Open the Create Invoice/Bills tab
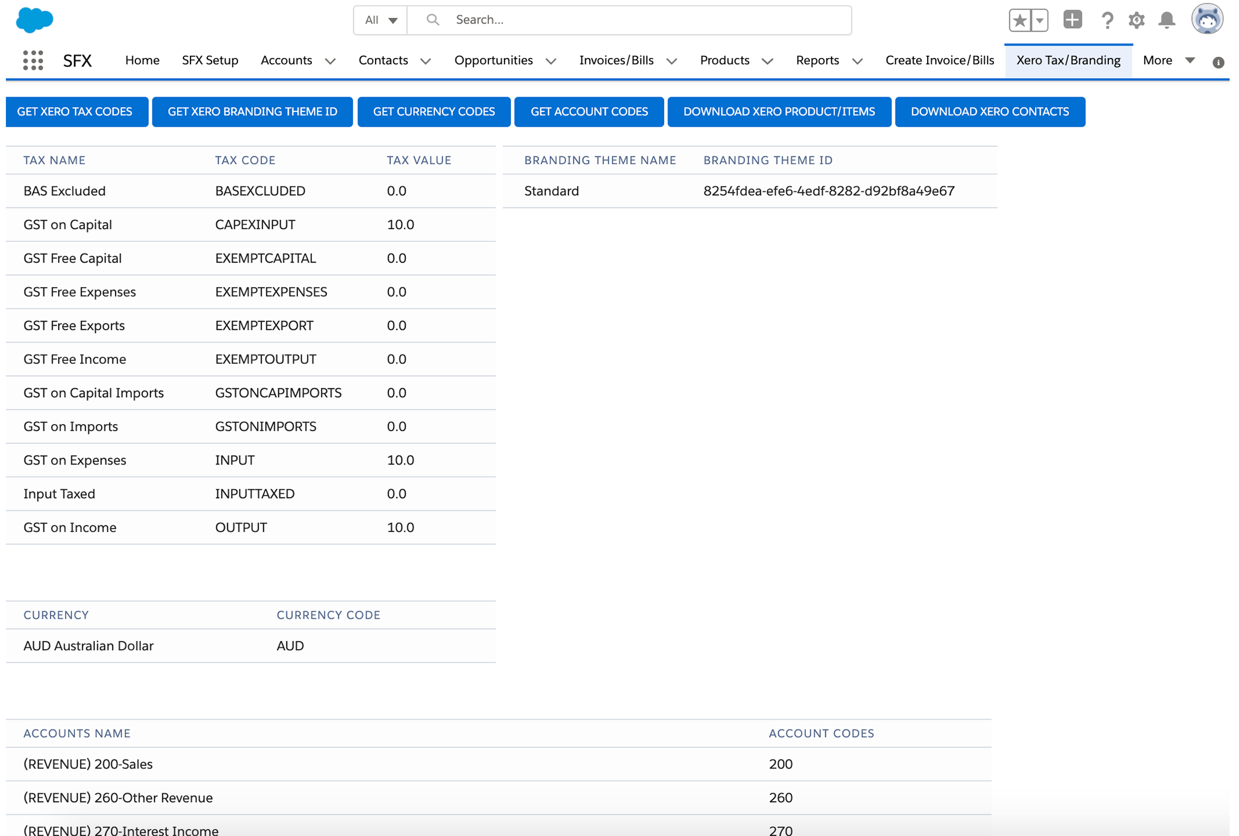This screenshot has height=836, width=1239. (x=940, y=60)
